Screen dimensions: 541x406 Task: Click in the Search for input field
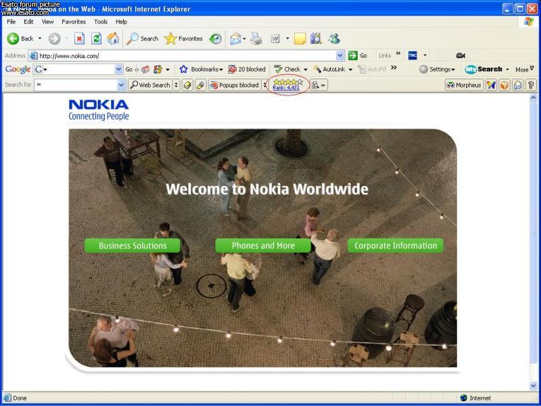pyautogui.click(x=79, y=85)
